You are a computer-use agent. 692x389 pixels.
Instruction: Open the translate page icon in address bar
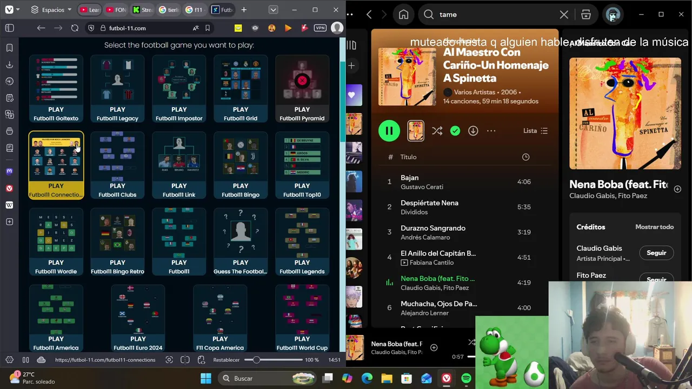(x=196, y=28)
